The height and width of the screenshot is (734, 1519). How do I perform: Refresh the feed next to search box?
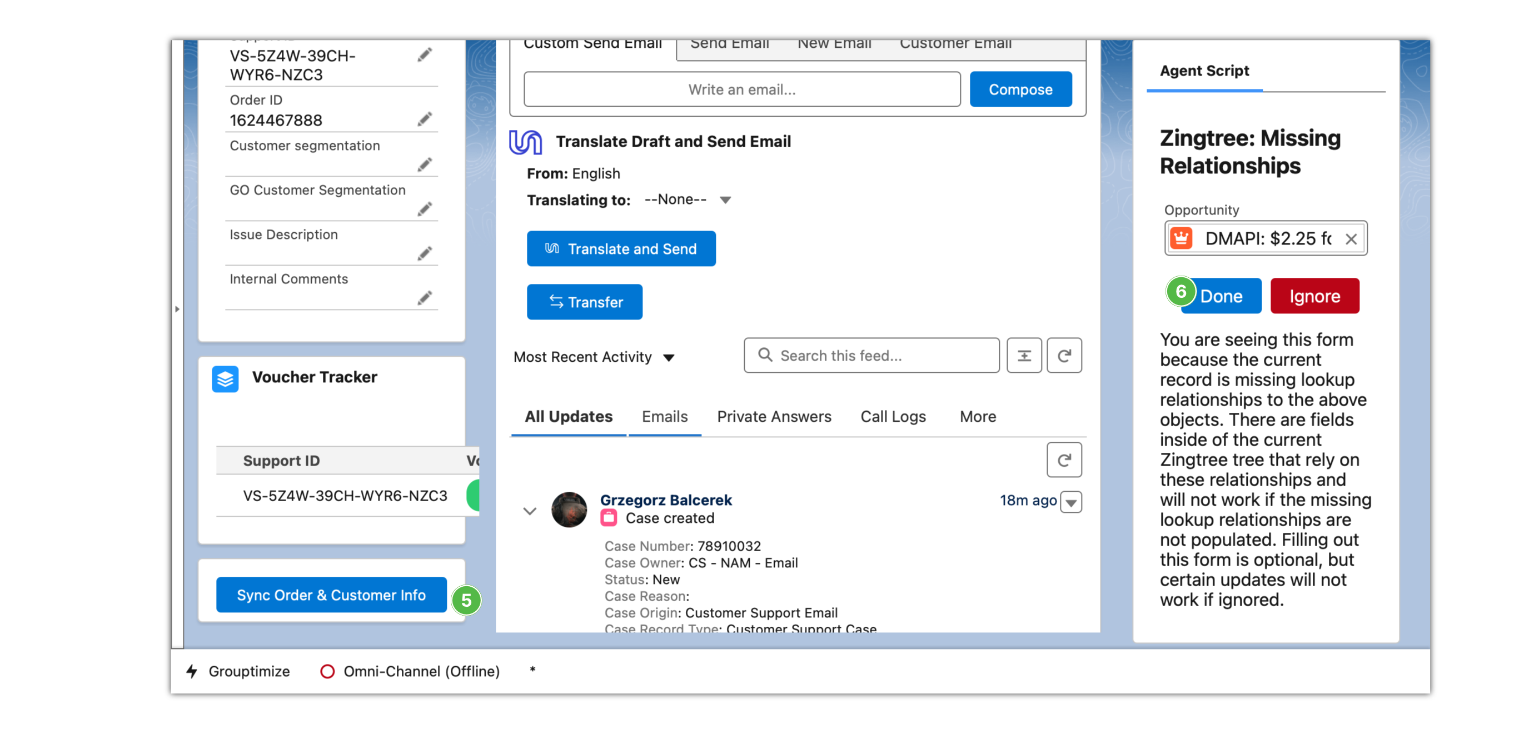[x=1064, y=356]
